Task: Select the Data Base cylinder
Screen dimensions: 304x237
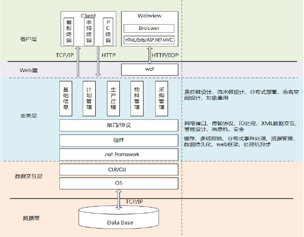Action: (119, 219)
